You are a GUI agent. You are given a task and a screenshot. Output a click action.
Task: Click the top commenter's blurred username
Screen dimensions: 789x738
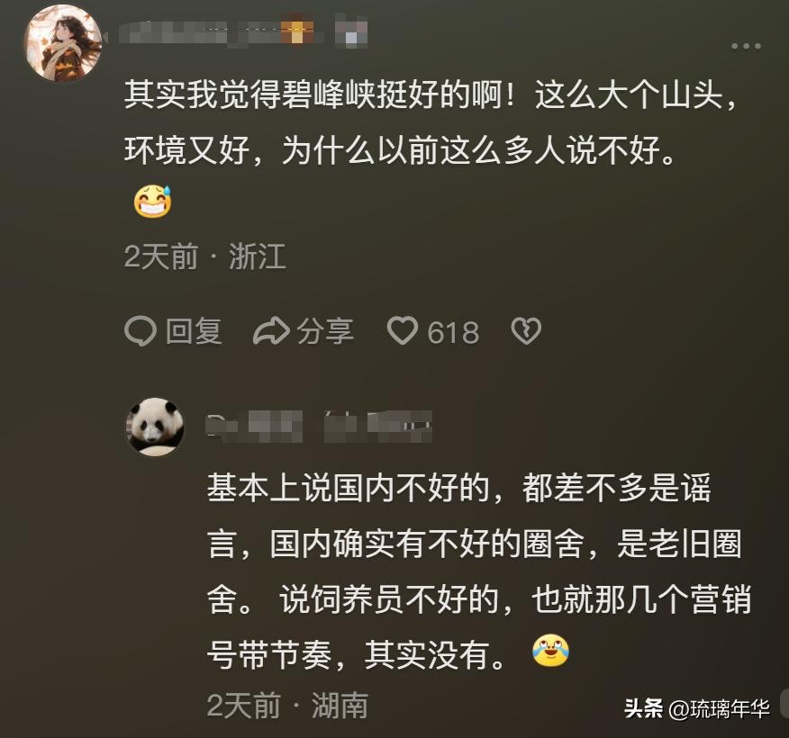point(245,34)
